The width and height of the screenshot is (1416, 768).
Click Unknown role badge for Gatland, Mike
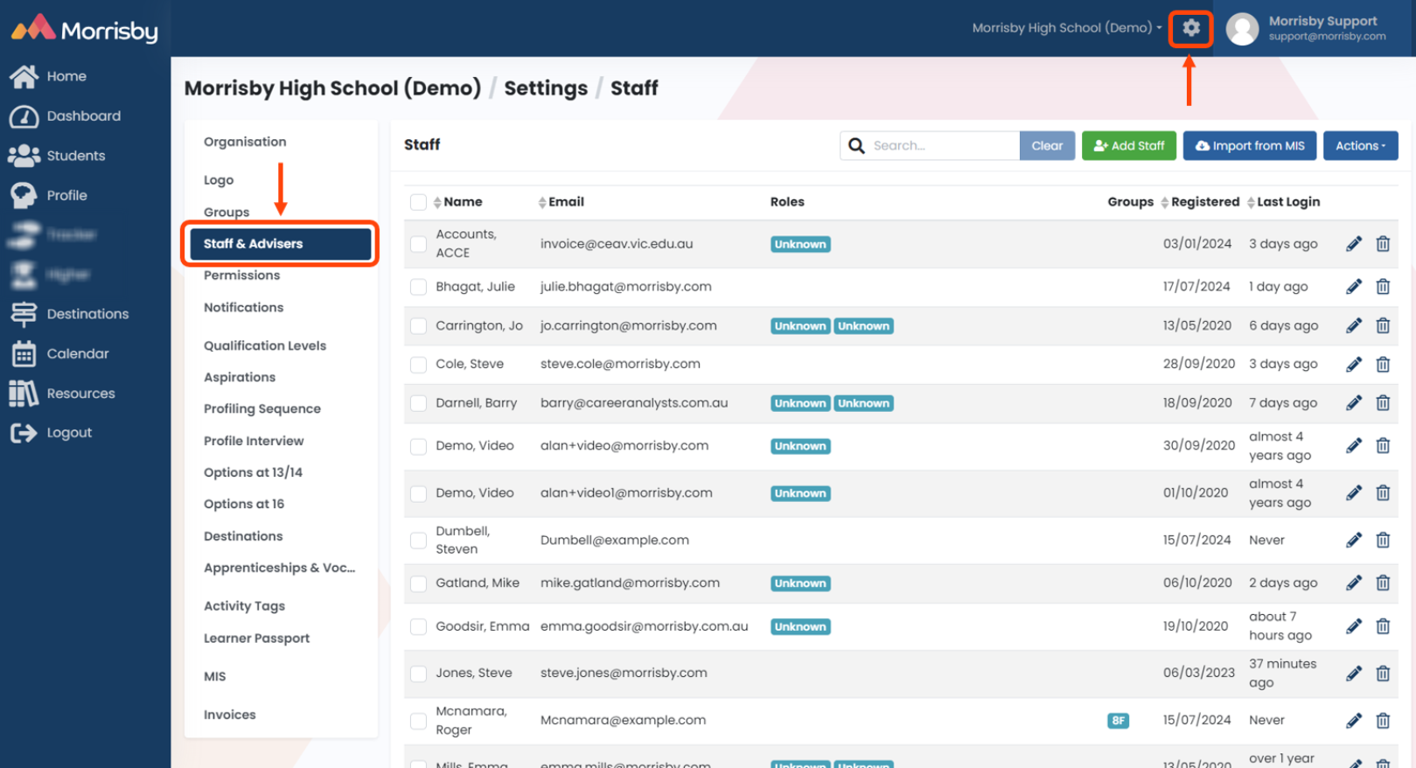tap(800, 583)
